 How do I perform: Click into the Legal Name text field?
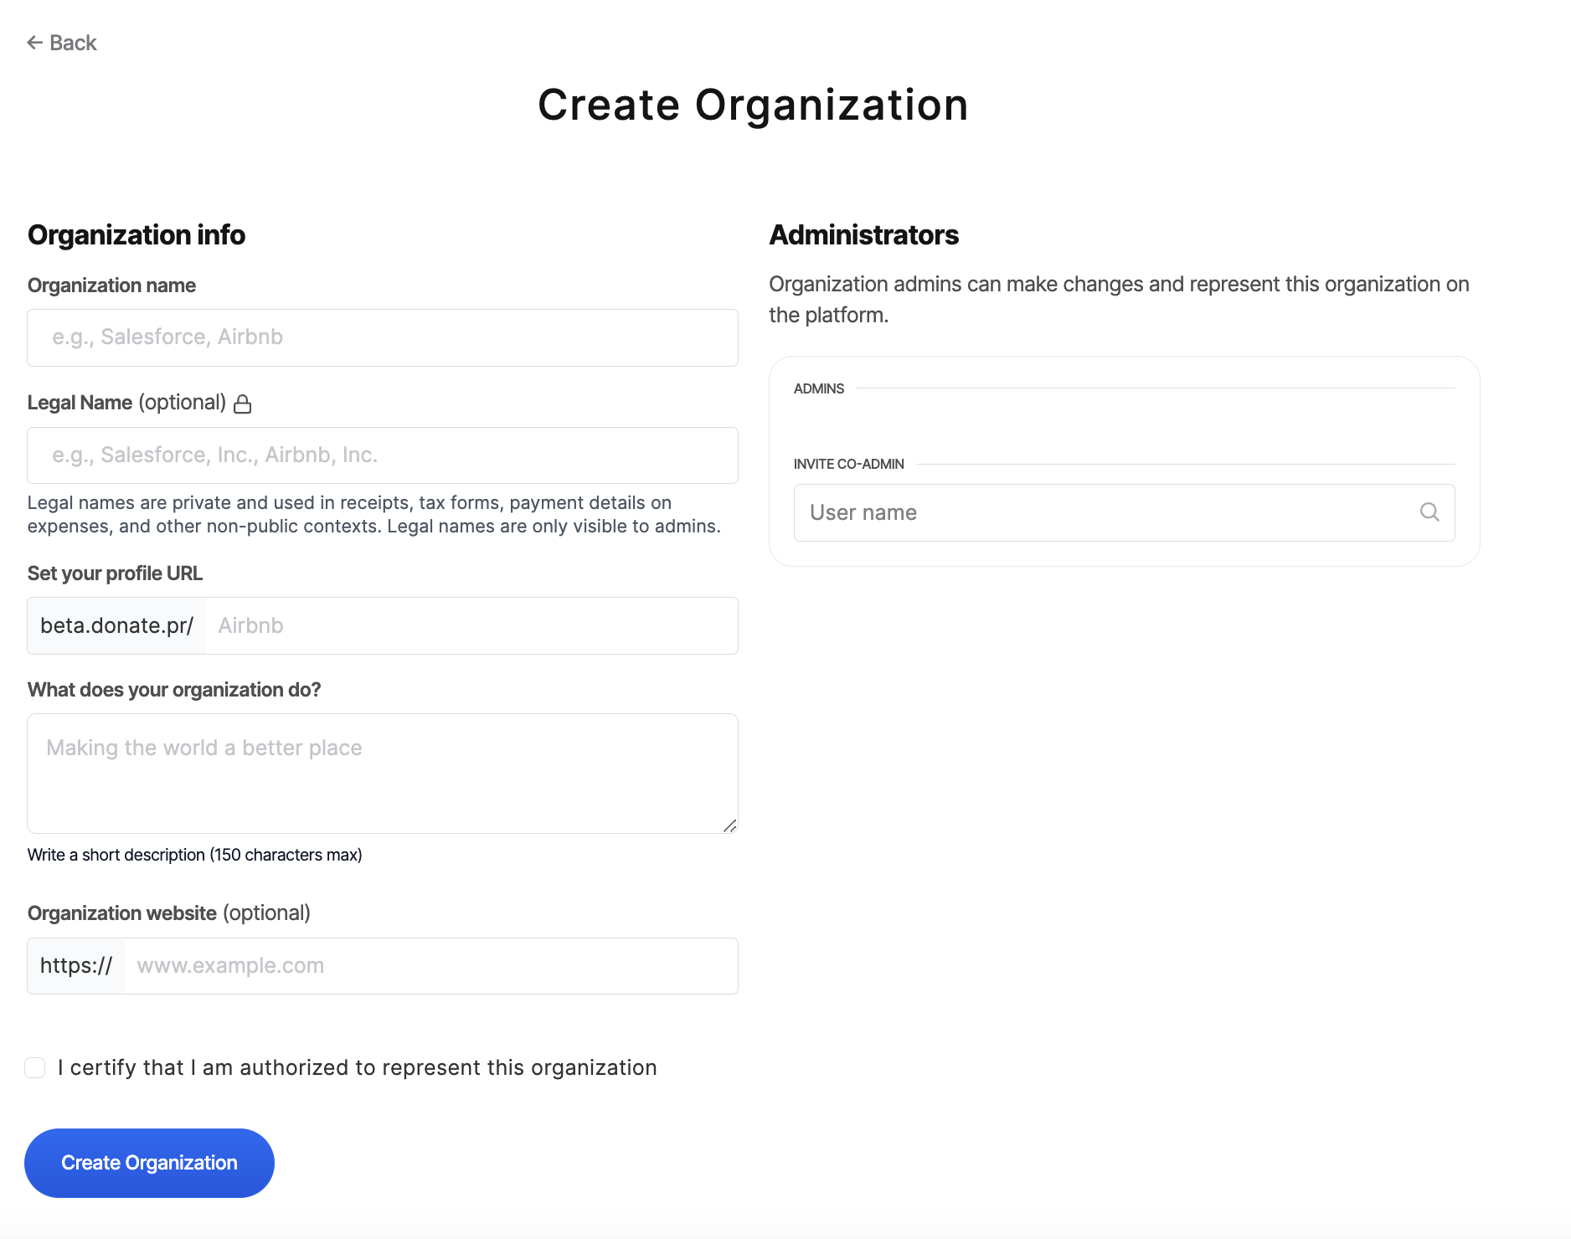tap(383, 455)
